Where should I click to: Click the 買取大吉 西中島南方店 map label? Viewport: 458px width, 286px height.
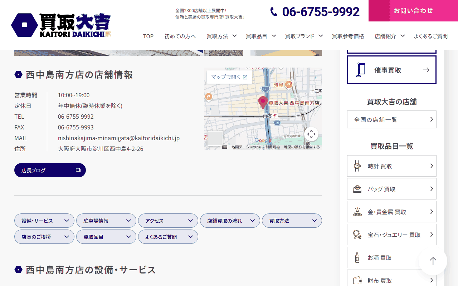point(294,103)
